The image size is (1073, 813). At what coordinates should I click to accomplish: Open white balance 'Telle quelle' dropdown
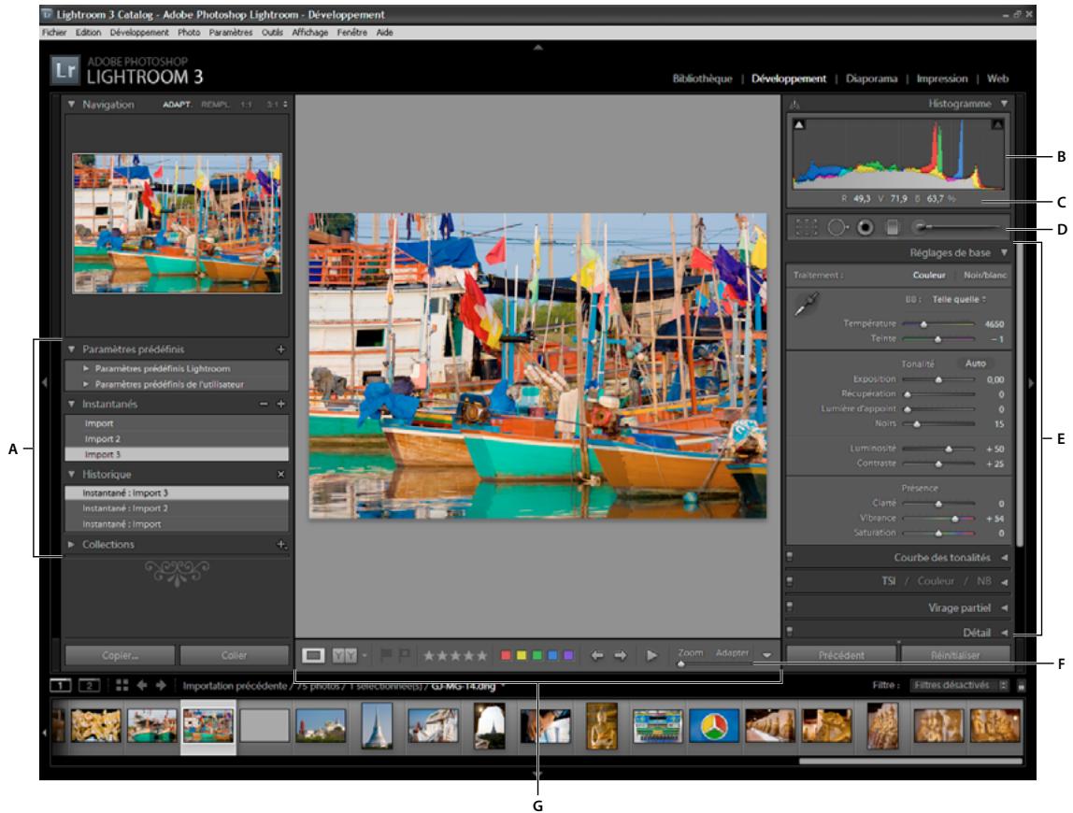(959, 299)
